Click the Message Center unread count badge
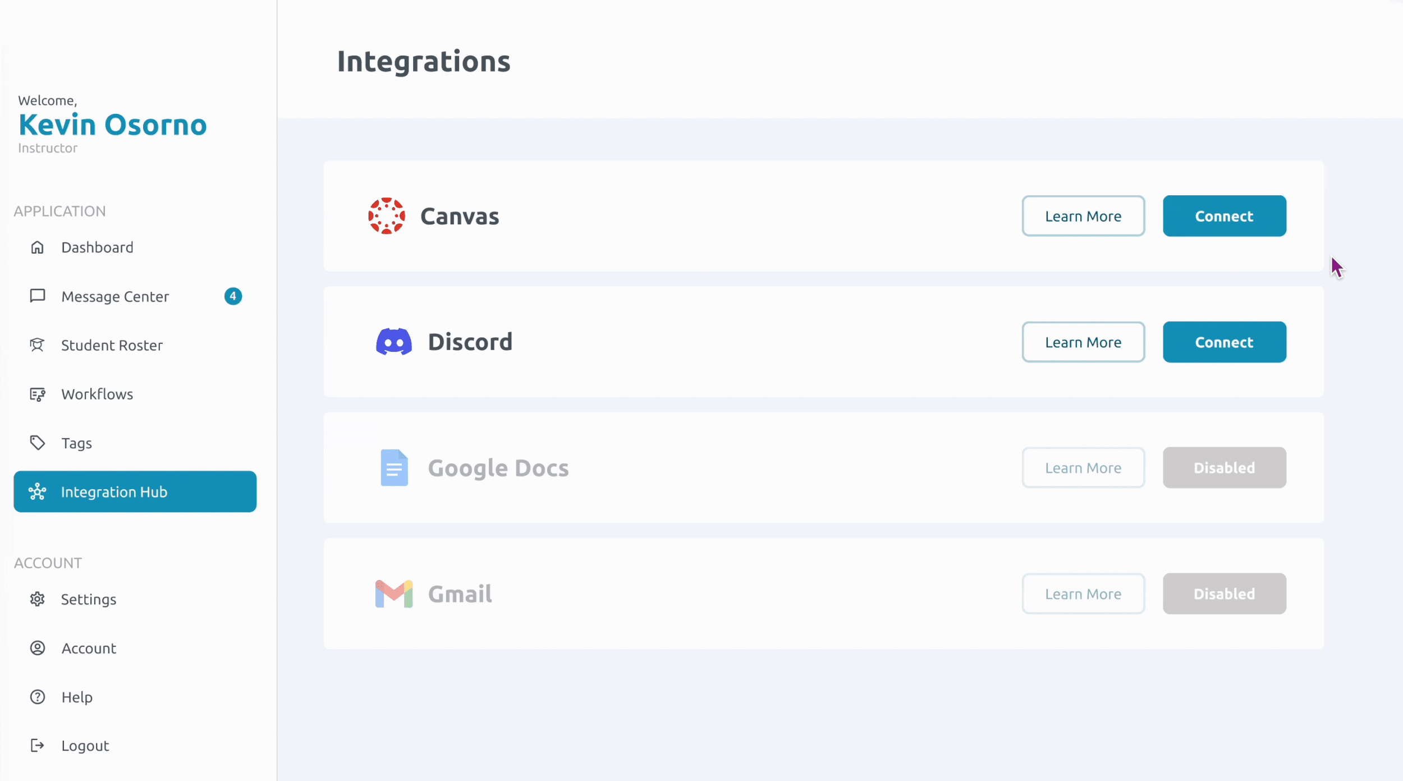The height and width of the screenshot is (781, 1403). [x=233, y=296]
